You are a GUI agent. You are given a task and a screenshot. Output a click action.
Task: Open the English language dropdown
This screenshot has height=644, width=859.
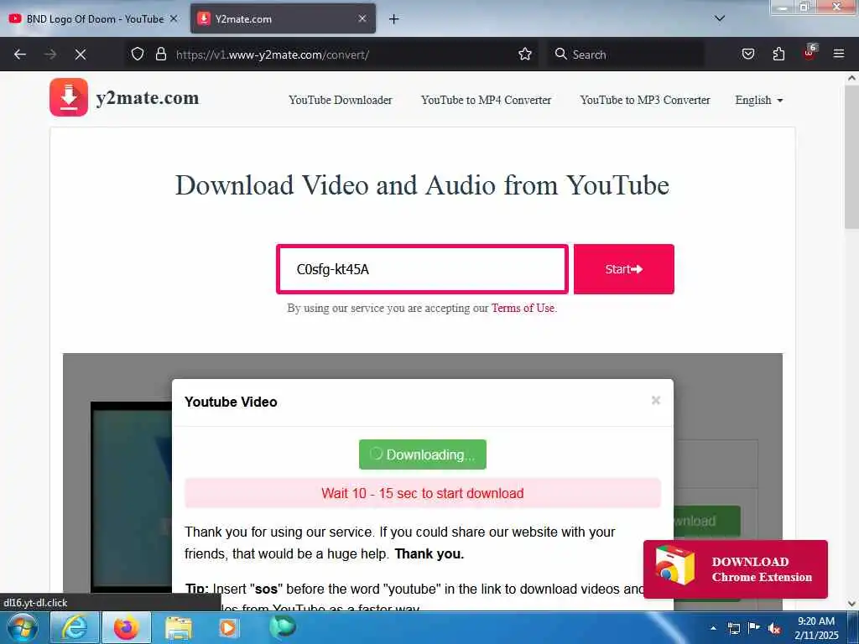[x=758, y=101]
